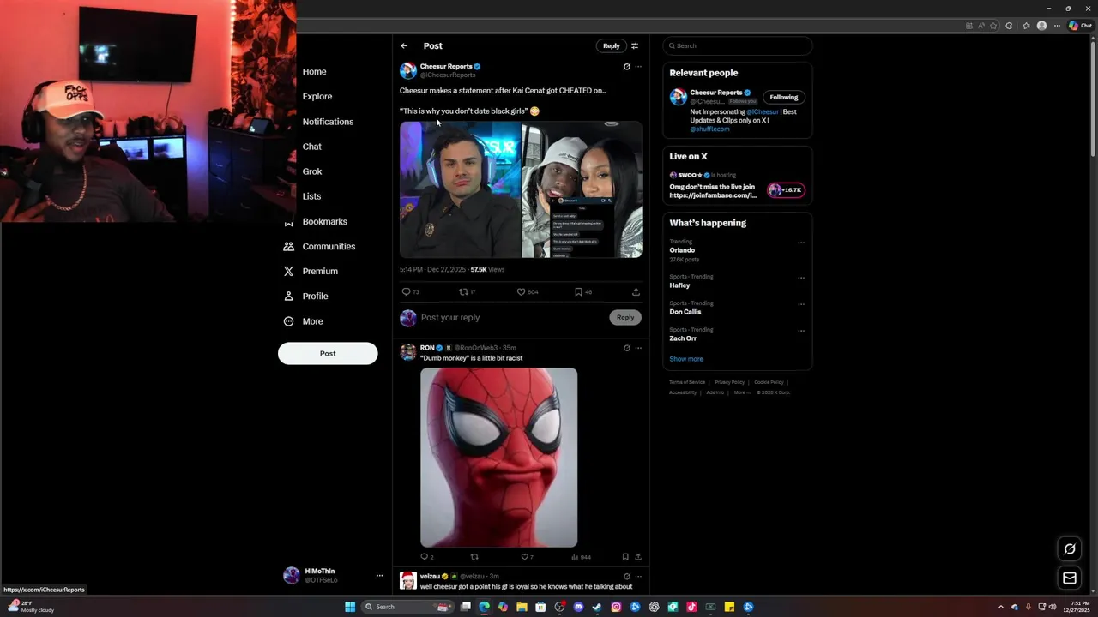Reply to RON's comment
The image size is (1098, 617).
425,557
